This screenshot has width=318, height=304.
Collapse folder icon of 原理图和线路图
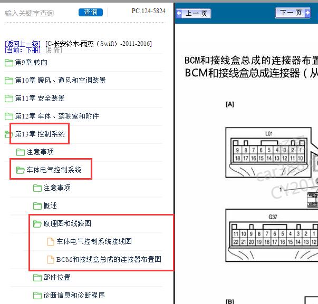37,223
